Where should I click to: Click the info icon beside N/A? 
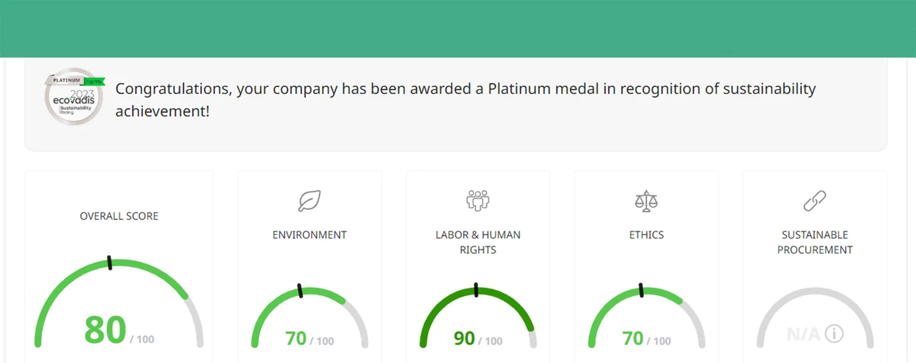(834, 334)
